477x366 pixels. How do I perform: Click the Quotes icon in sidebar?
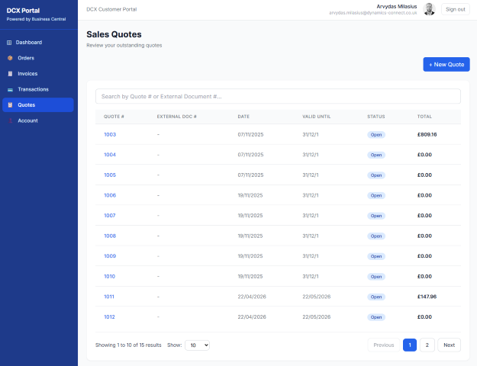[10, 105]
